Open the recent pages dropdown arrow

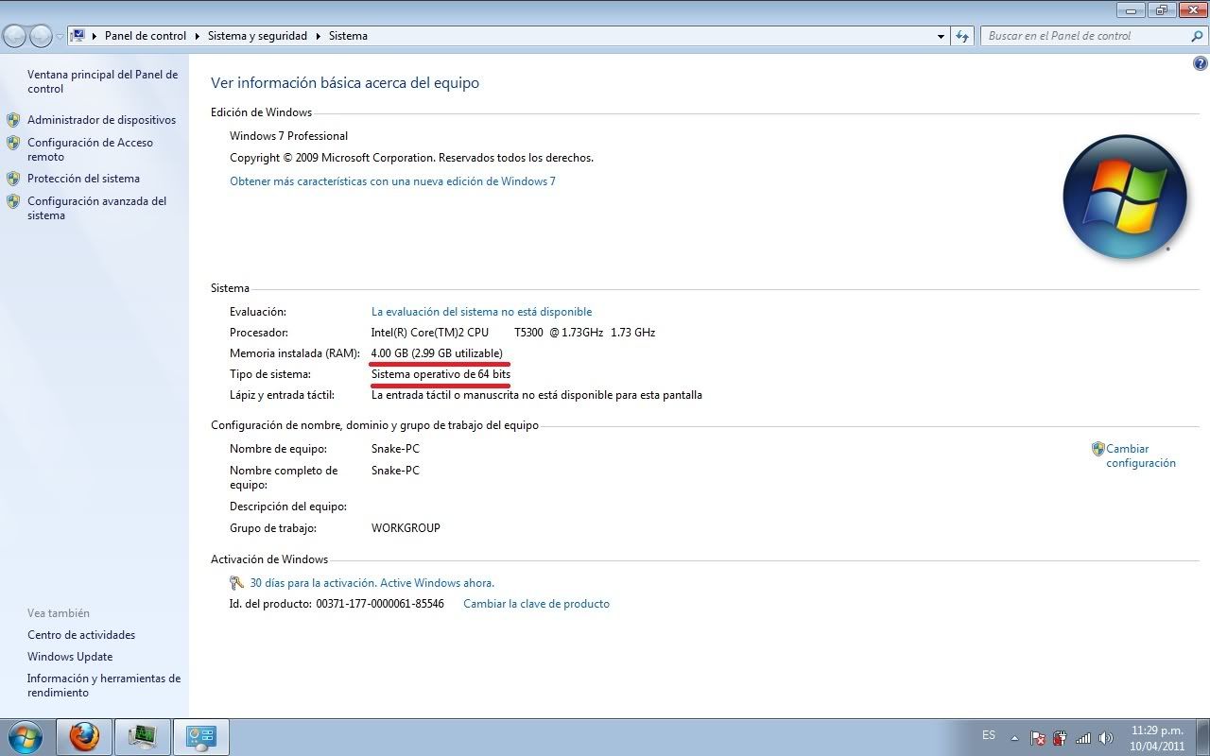click(60, 36)
